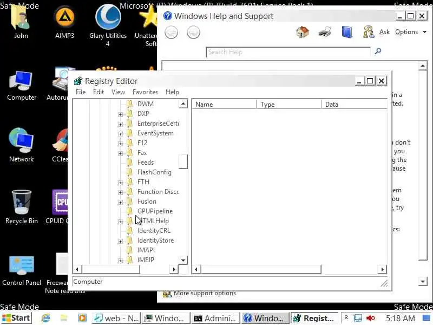The width and height of the screenshot is (433, 325).
Task: Click the volume muted tray icon
Action: [x=370, y=318]
